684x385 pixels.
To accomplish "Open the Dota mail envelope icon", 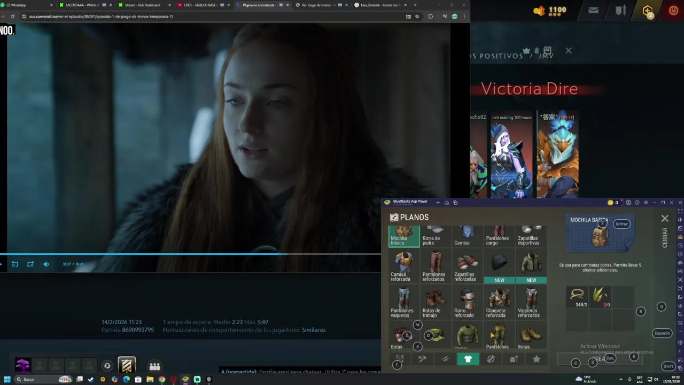I will [593, 10].
